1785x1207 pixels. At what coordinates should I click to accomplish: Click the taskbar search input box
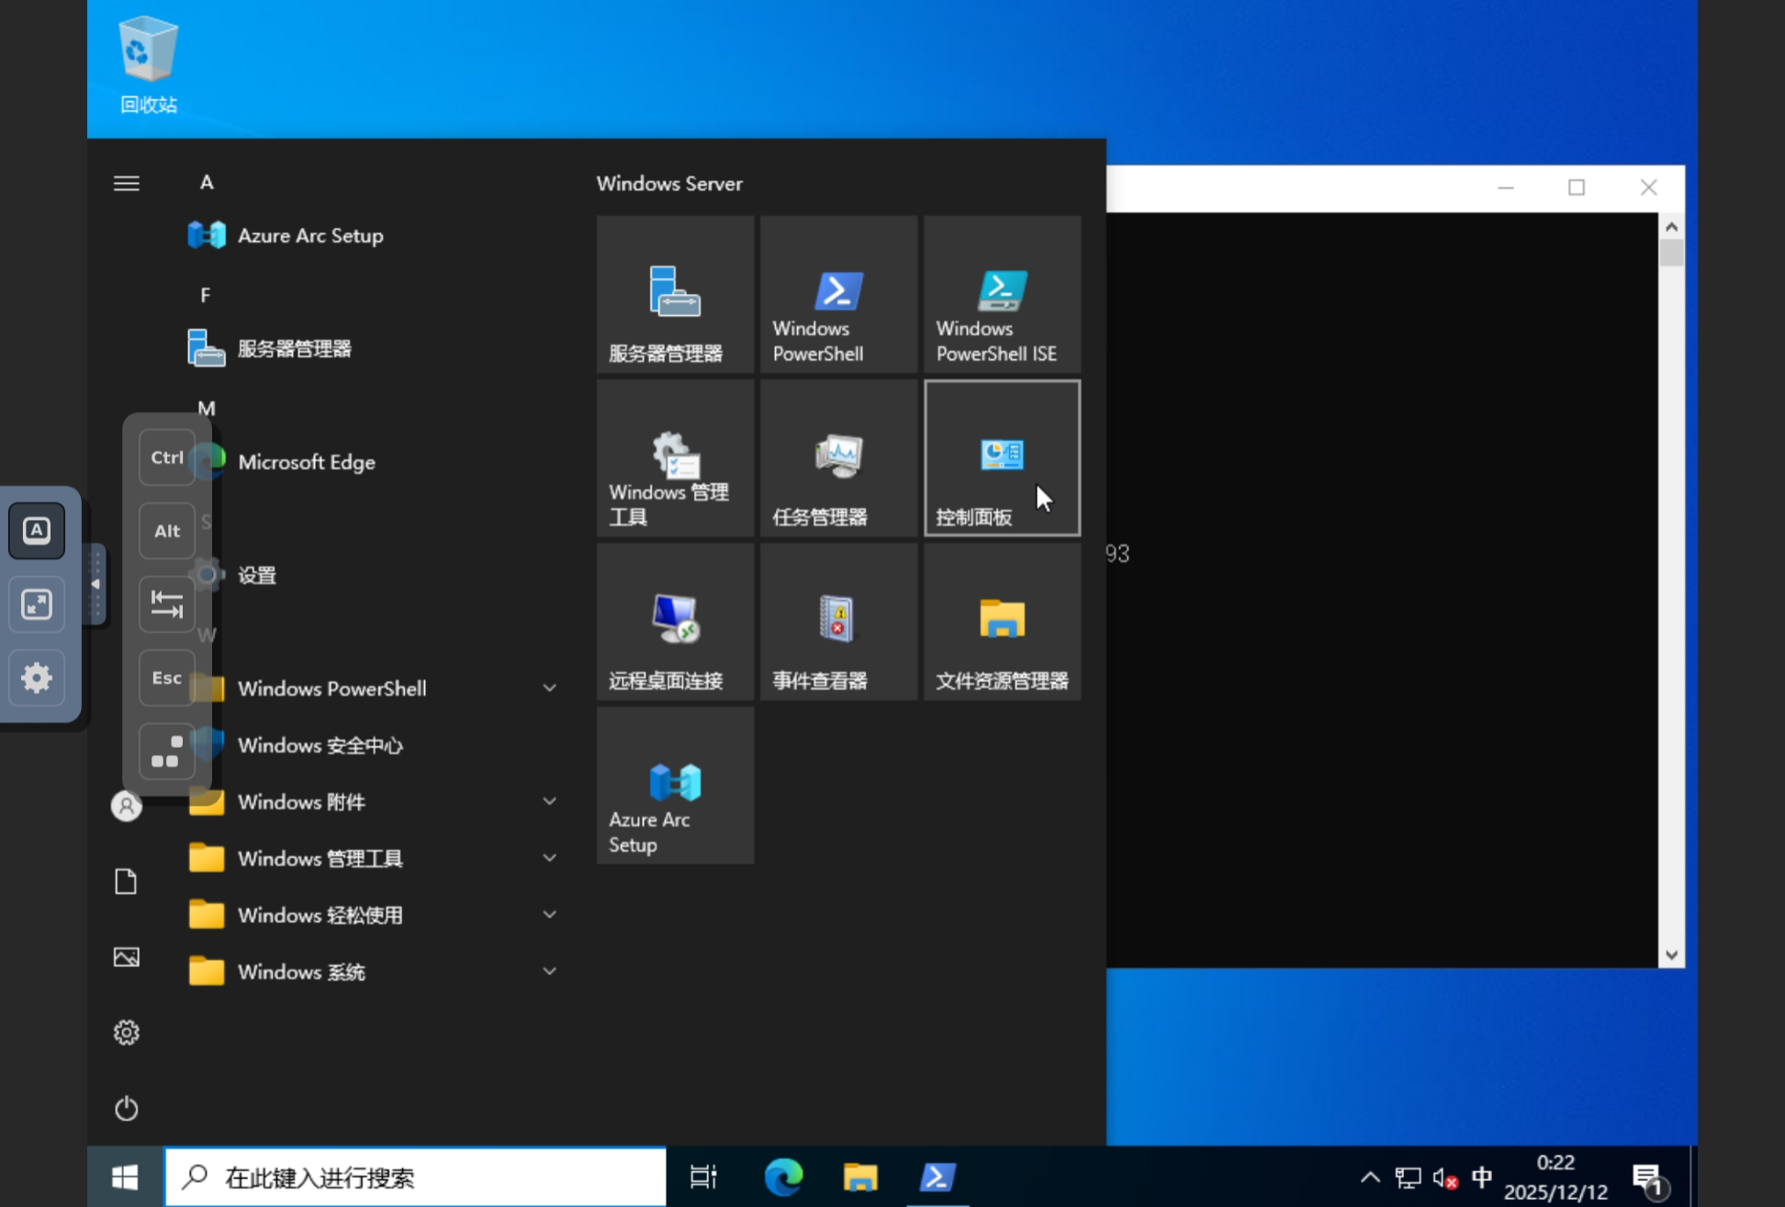(415, 1177)
